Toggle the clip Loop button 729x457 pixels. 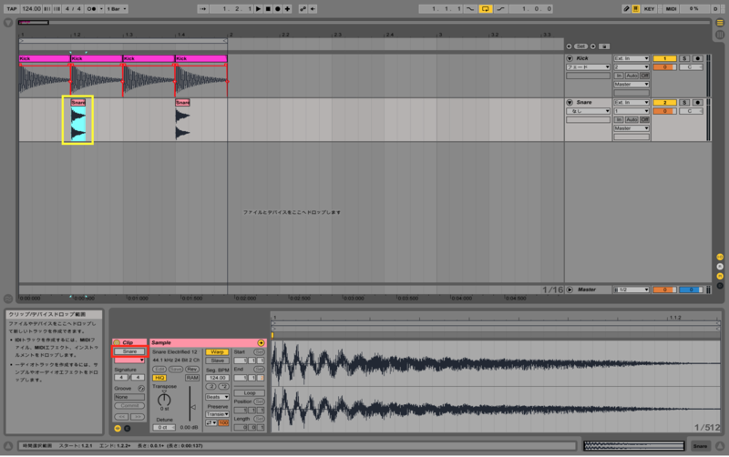(249, 393)
